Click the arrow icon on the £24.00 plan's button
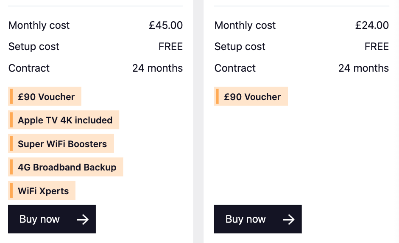 (x=289, y=219)
